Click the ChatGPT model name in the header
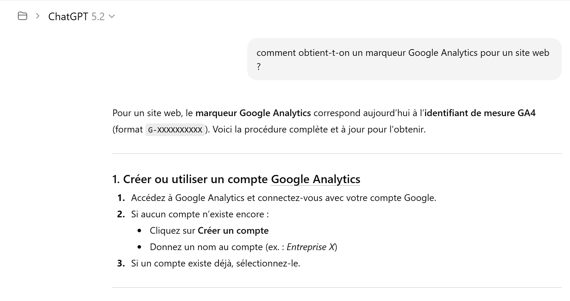Viewport: 570px width, 301px height. point(68,17)
